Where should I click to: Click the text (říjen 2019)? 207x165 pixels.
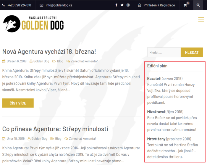click(174, 112)
